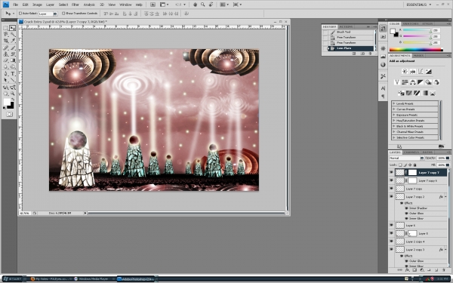Open Essentials workspace switcher
The height and width of the screenshot is (283, 453).
418,5
